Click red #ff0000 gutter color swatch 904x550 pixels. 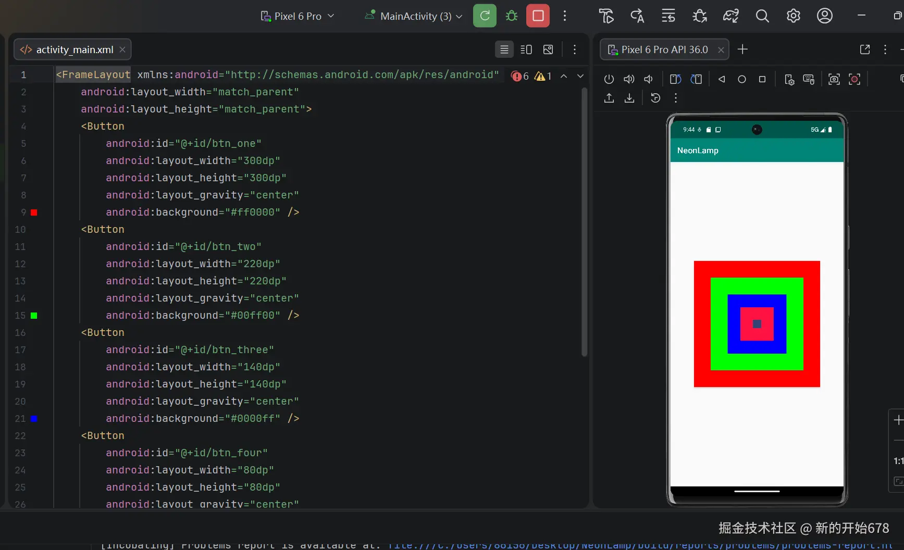[34, 213]
